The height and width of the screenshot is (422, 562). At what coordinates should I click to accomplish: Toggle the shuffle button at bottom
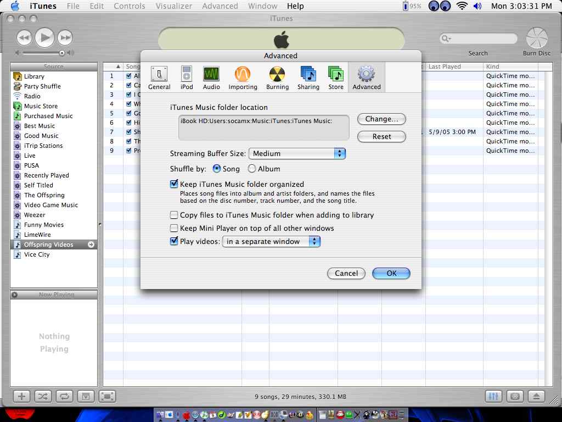pos(43,396)
